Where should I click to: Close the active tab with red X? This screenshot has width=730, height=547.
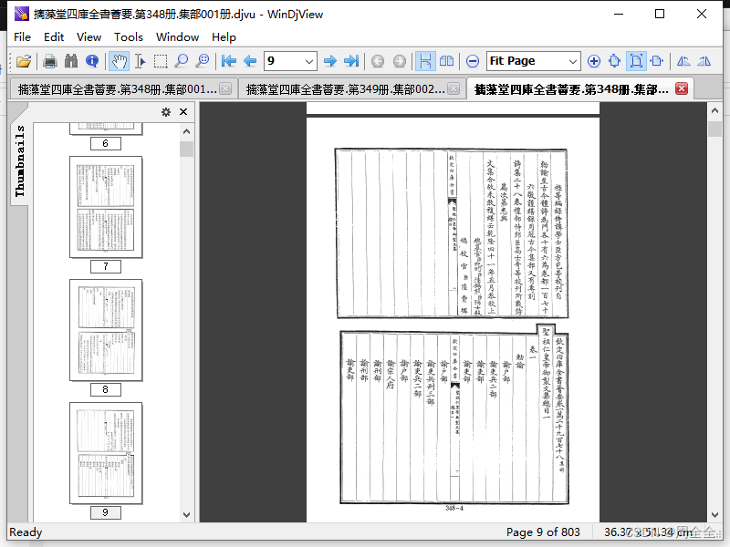682,88
